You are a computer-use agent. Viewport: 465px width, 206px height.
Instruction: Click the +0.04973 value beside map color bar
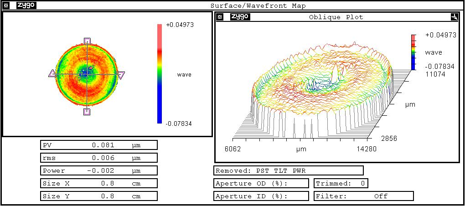[180, 25]
